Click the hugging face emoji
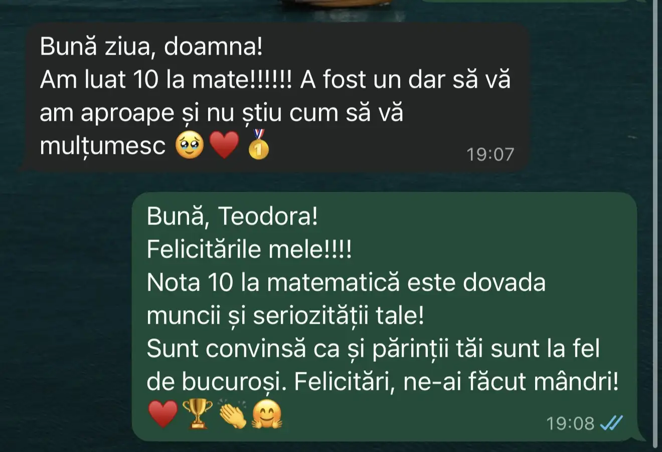 click(x=267, y=415)
